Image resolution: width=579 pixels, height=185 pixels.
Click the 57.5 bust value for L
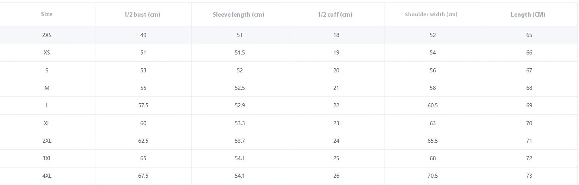[x=143, y=105]
